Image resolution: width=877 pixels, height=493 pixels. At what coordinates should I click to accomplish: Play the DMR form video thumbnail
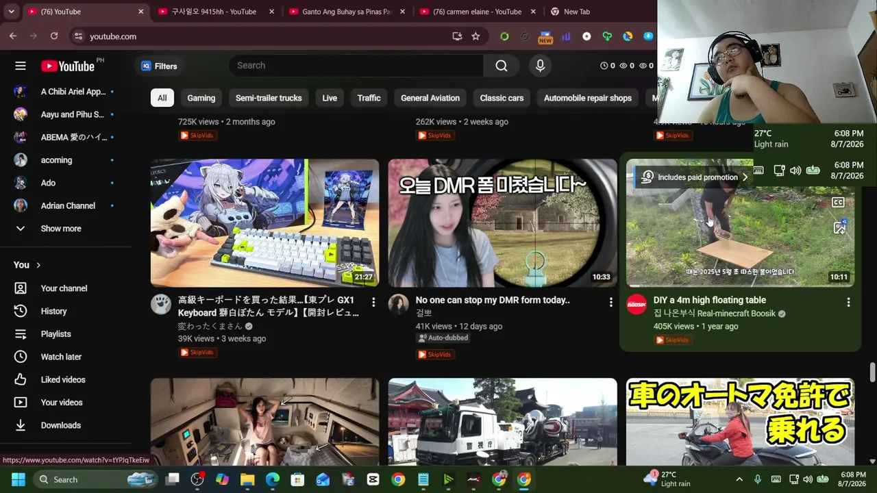pos(502,223)
